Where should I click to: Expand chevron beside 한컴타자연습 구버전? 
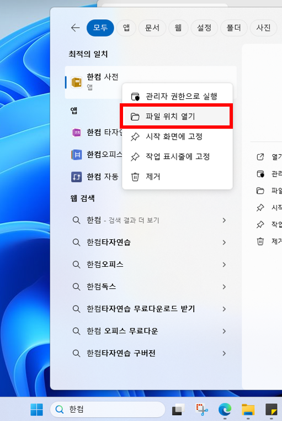224,353
